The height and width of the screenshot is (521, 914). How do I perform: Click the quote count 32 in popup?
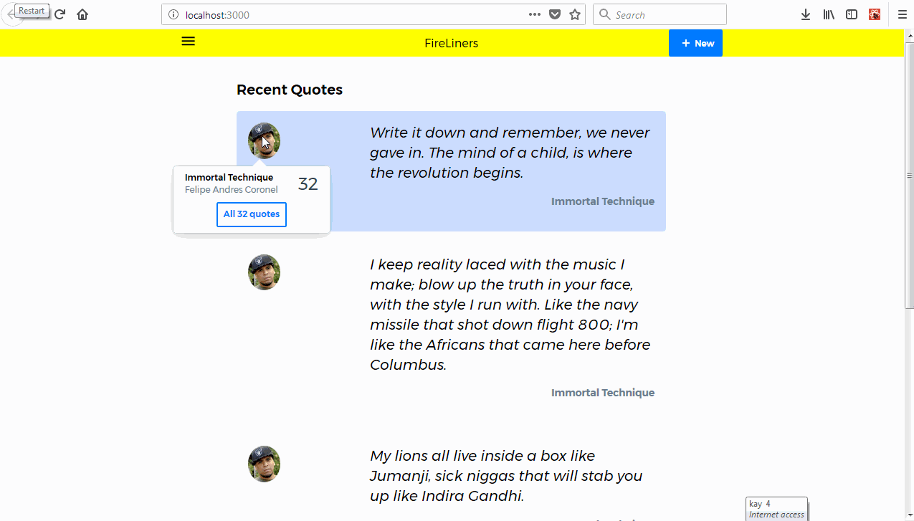point(308,184)
